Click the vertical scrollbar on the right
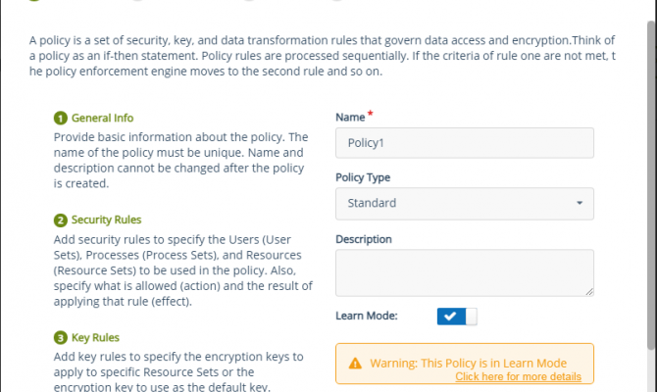 pos(649,196)
